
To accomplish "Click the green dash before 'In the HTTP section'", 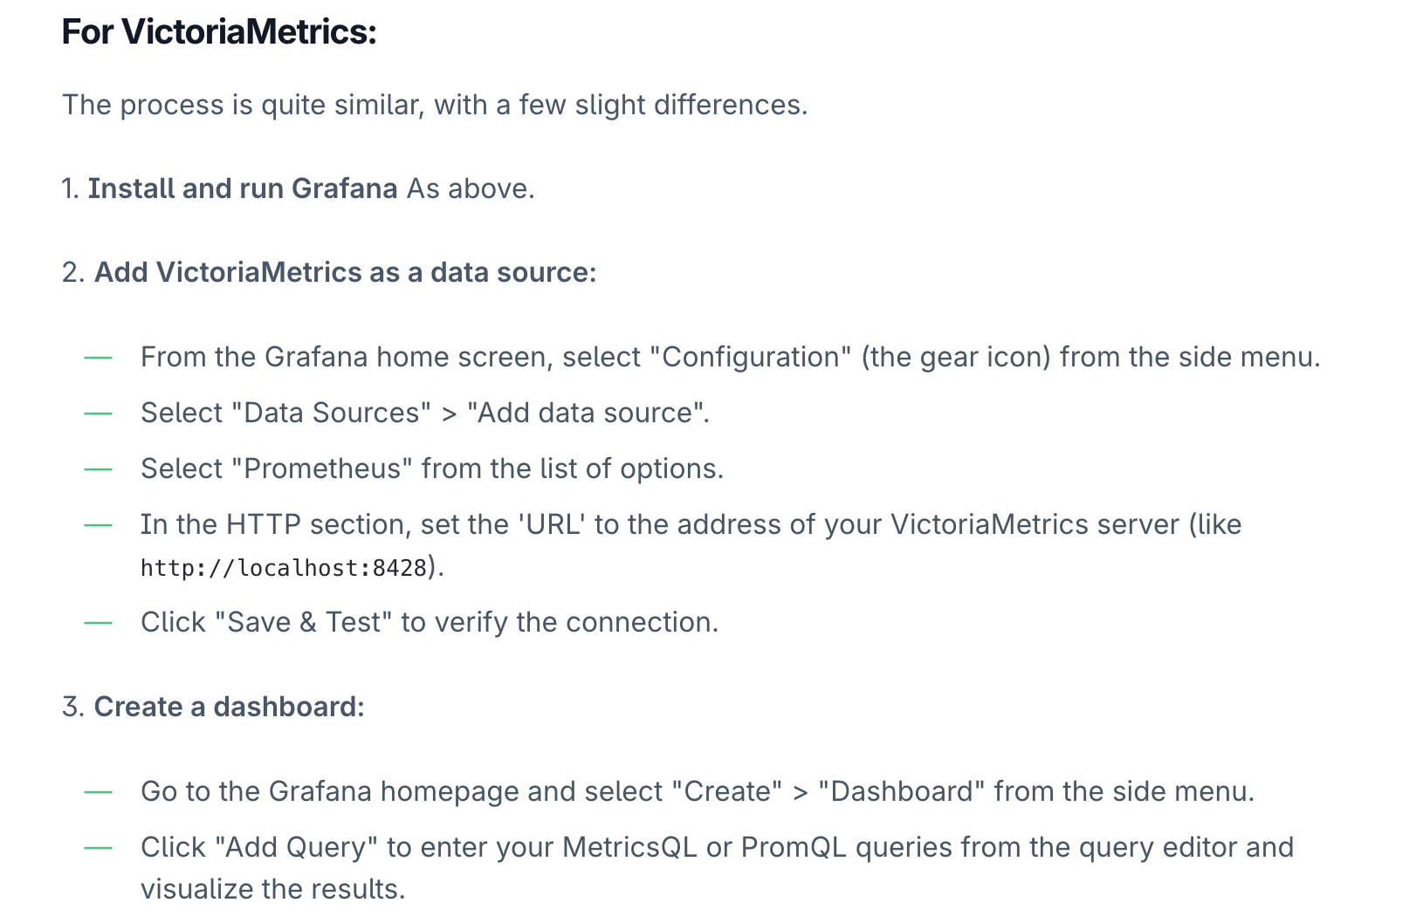I will coord(98,524).
